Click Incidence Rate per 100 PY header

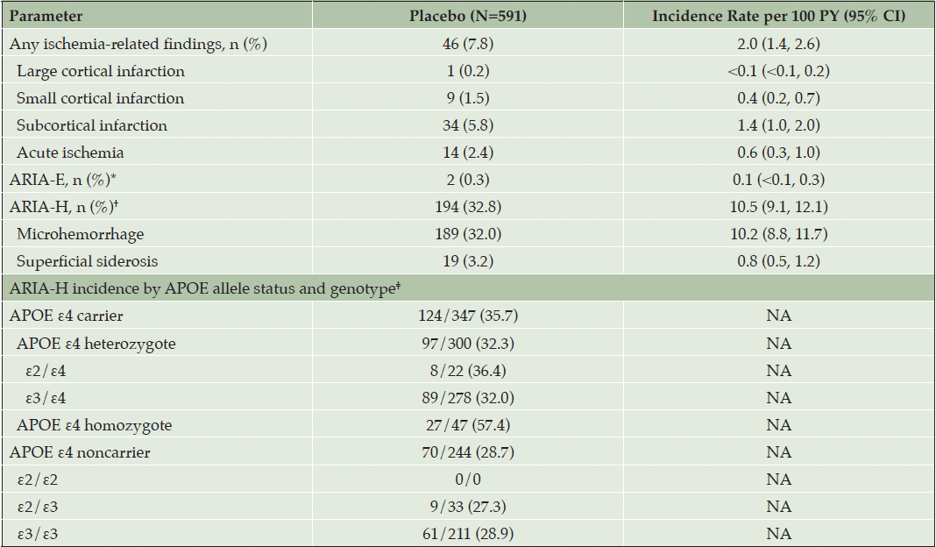tap(778, 16)
